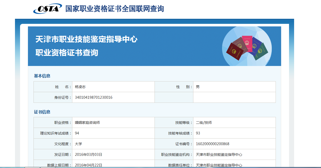Select the education value 大学
The width and height of the screenshot is (321, 168).
click(78, 144)
